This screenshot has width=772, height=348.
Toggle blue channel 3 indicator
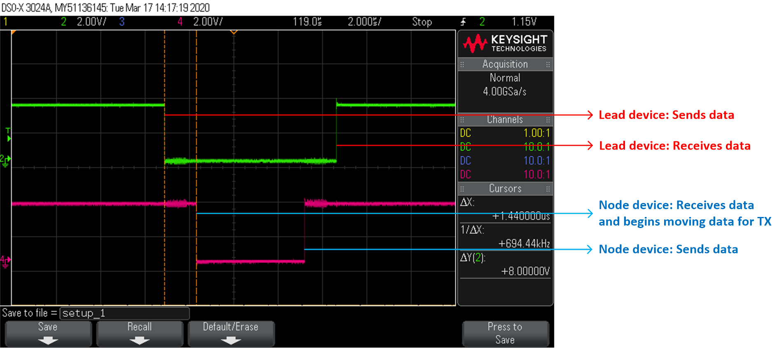point(122,22)
